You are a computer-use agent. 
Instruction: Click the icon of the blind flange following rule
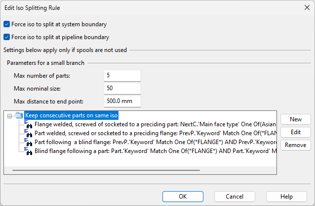point(29,151)
